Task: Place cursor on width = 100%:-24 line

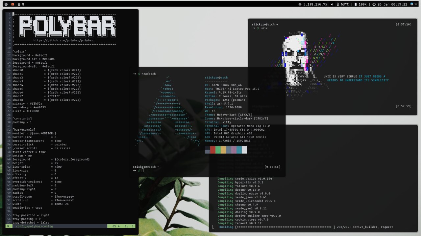Action: [40, 204]
